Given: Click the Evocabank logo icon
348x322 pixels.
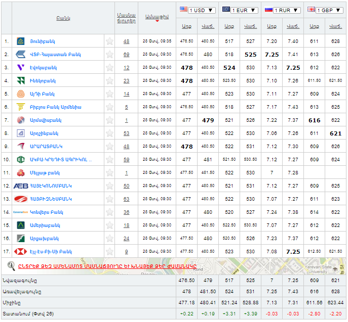Looking at the screenshot, I should [21, 67].
